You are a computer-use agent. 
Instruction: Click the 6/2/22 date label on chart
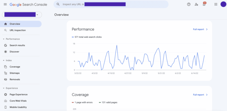coord(178,73)
